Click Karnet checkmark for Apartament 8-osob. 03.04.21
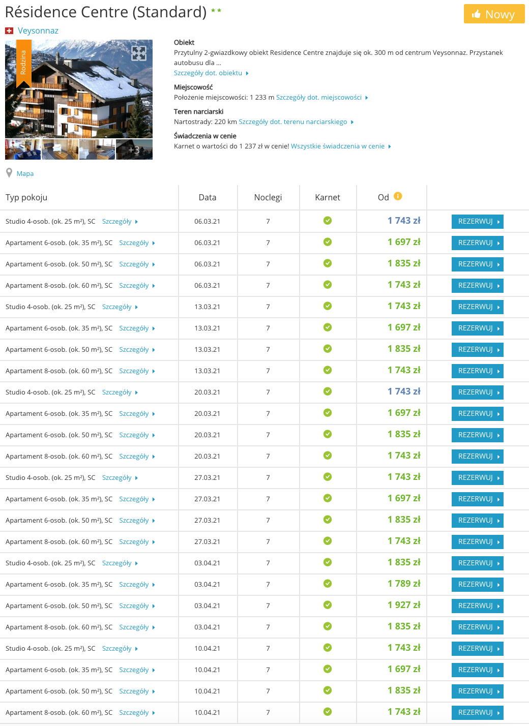 click(328, 626)
